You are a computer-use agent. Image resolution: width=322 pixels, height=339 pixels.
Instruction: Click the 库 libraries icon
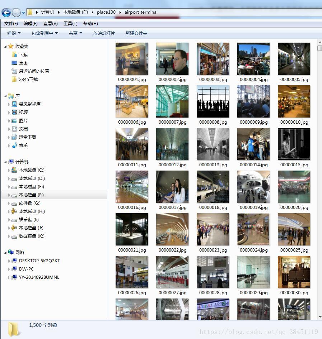coord(11,96)
